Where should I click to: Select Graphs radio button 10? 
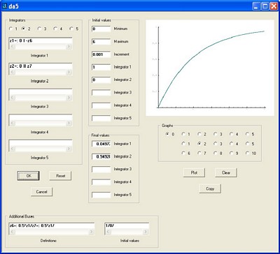pyautogui.click(x=247, y=154)
